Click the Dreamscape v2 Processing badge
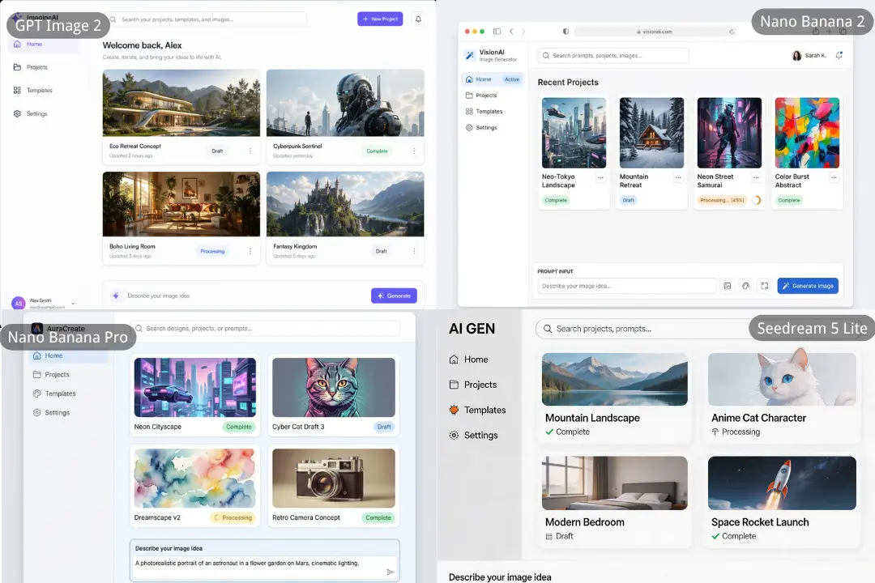Screen dimensions: 875x583 [x=233, y=517]
